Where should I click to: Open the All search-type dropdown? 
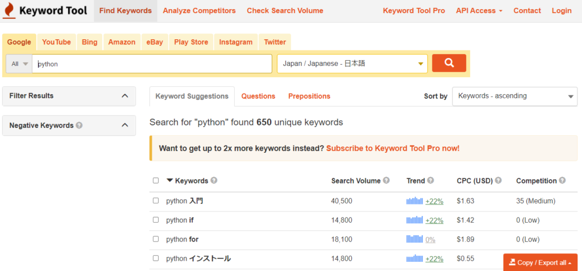pos(19,64)
